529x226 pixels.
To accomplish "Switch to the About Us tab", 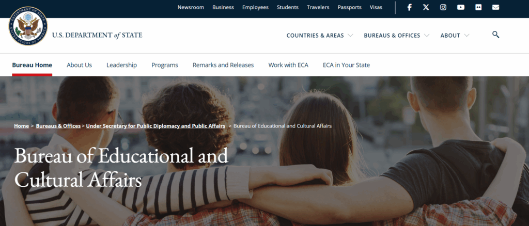I will 79,65.
